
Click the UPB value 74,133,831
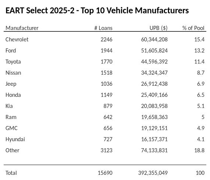(x=154, y=150)
